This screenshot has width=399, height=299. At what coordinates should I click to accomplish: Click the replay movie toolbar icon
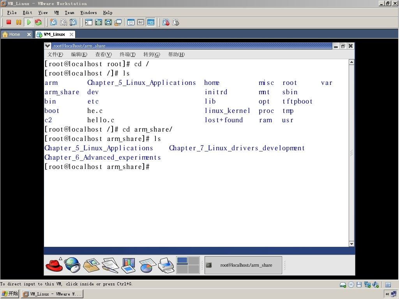pyautogui.click(x=176, y=22)
